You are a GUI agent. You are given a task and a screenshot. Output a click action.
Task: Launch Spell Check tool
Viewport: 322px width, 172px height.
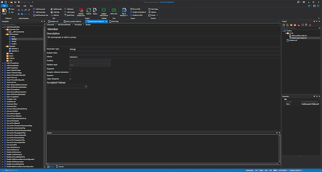coord(69,15)
